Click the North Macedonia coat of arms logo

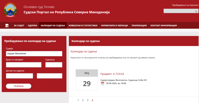point(10,10)
